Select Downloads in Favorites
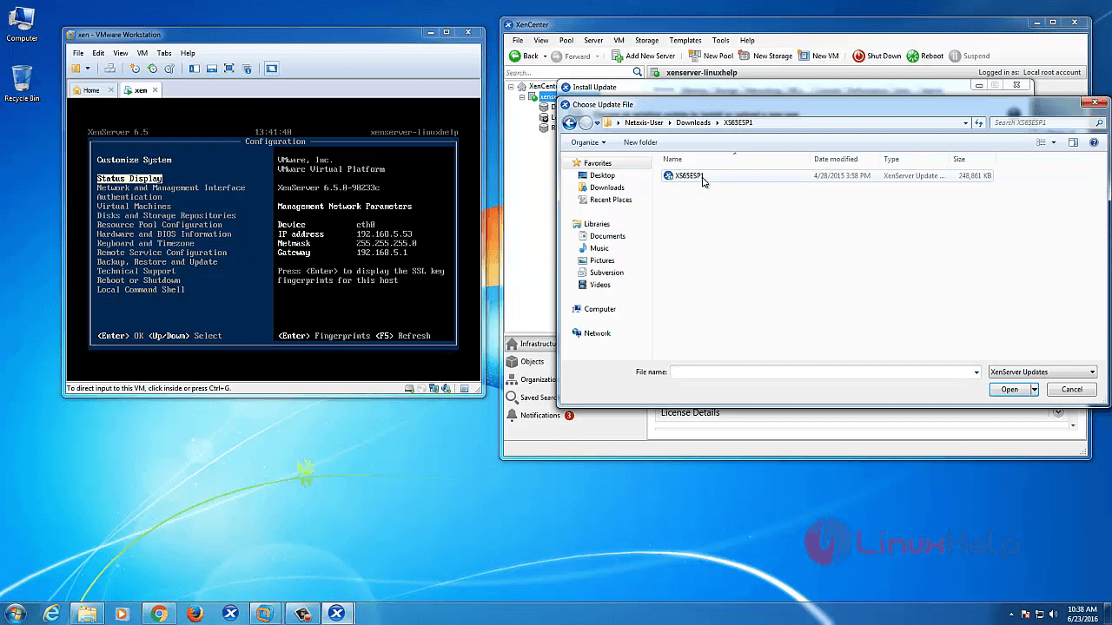Screen dimensions: 1112x625 coord(606,187)
